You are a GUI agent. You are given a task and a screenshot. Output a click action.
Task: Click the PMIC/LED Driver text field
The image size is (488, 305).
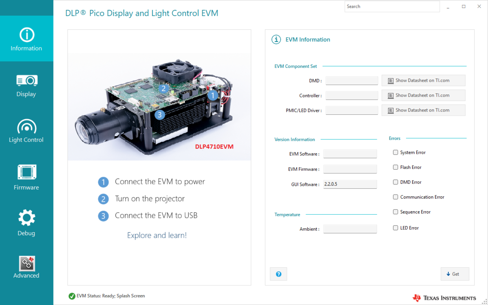click(x=352, y=110)
